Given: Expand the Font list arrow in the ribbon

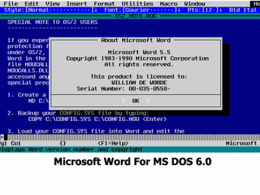Looking at the screenshot, I should click(179, 10).
